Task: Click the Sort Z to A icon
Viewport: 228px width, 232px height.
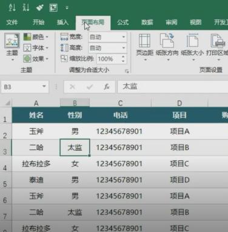Action: tap(26, 8)
